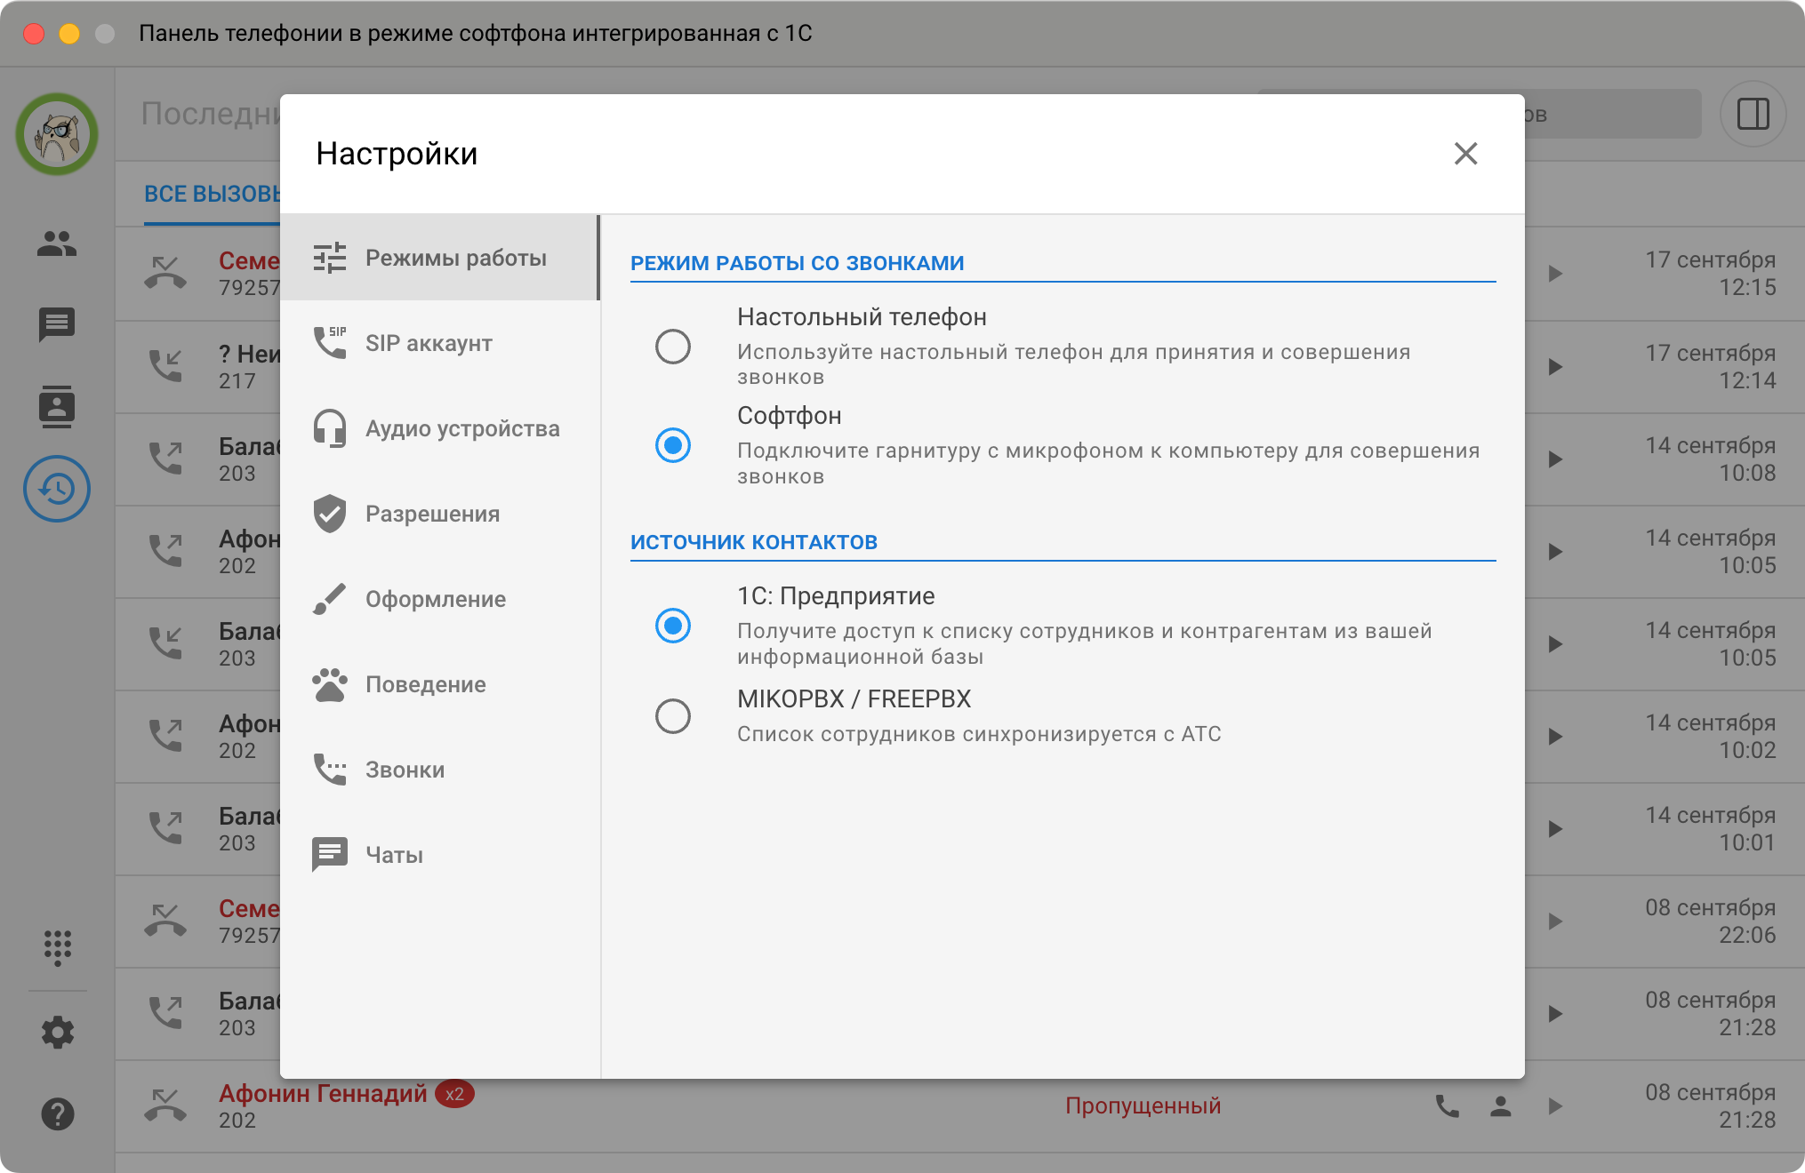Open the Звонки settings section
The height and width of the screenshot is (1173, 1805).
pos(439,770)
